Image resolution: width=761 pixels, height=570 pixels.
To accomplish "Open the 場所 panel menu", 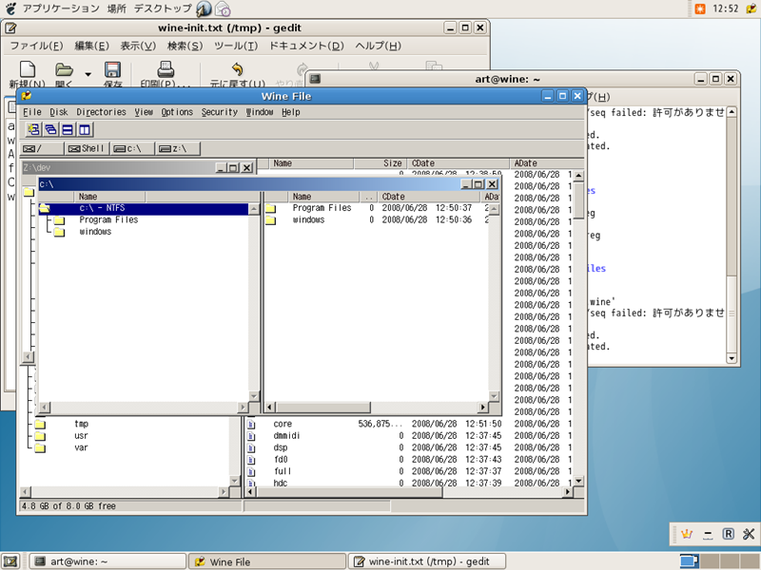I will coord(116,9).
